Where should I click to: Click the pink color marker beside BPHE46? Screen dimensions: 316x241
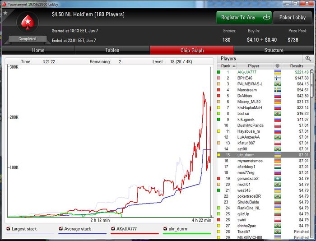218,78
